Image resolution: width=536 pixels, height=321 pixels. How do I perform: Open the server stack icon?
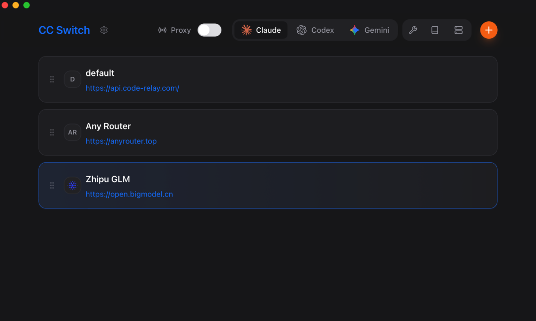click(x=459, y=30)
